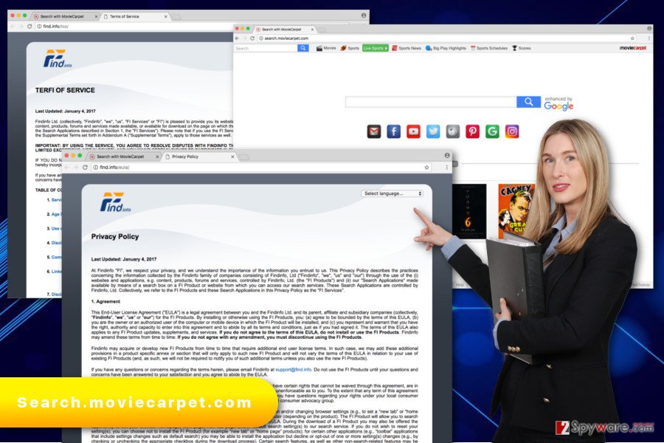
Task: Focus the main MovieCarpet search field
Action: [431, 102]
